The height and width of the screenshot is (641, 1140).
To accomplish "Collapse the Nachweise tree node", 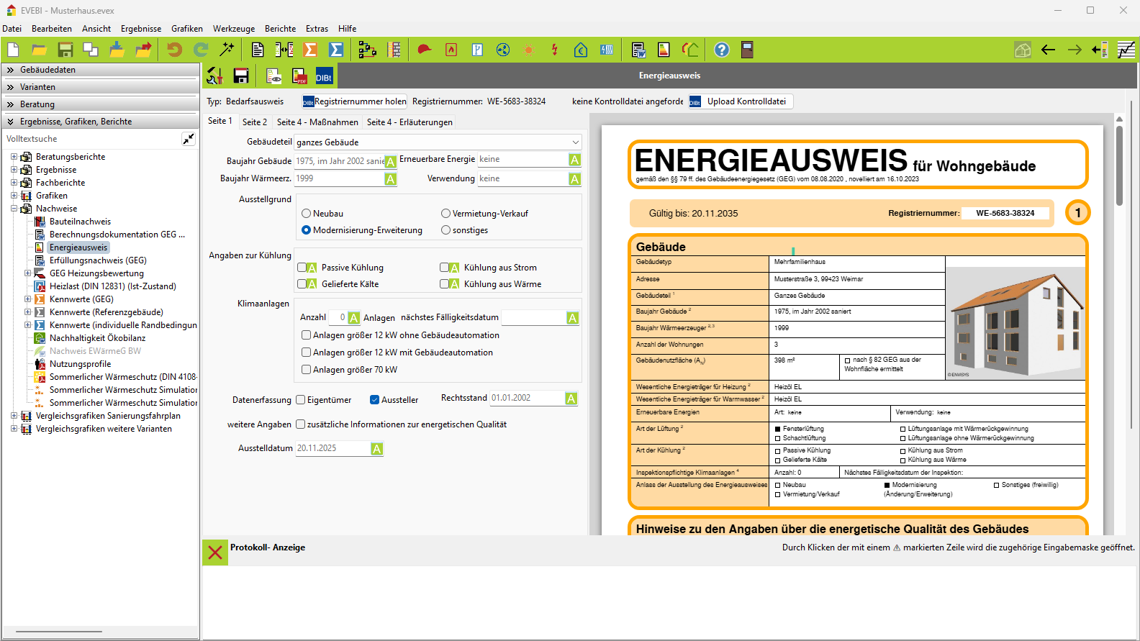I will pos(14,209).
